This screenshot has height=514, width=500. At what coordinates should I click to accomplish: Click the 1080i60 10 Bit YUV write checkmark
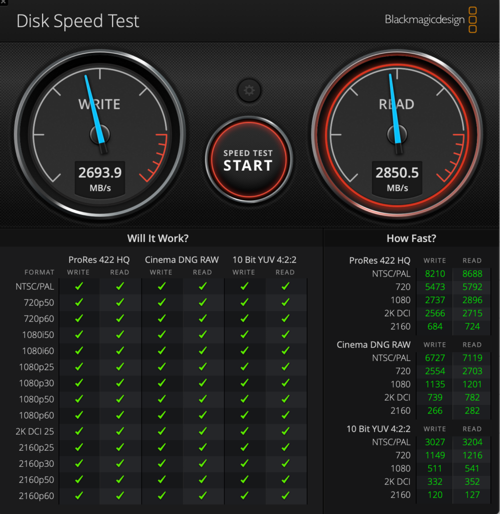244,351
